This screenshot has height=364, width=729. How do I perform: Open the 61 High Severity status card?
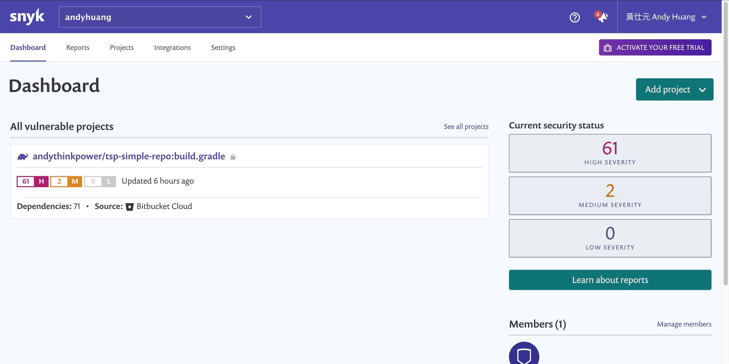point(610,153)
